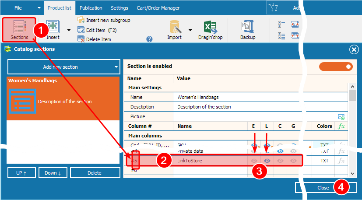Screen dimensions: 362x200
Task: Click the shopping cart icon in the header
Action: pos(274,8)
